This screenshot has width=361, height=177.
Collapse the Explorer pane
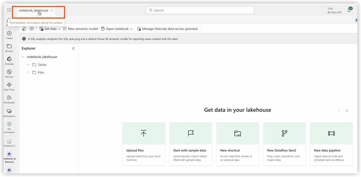coord(73,48)
